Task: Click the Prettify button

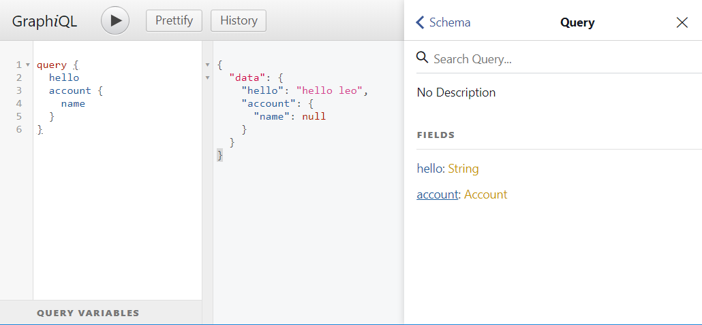Action: 174,20
